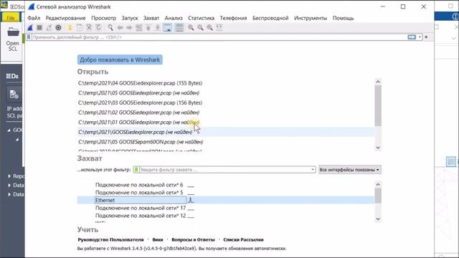Open the Телефония menu
Viewport: 459px width, 258px height.
tap(233, 18)
